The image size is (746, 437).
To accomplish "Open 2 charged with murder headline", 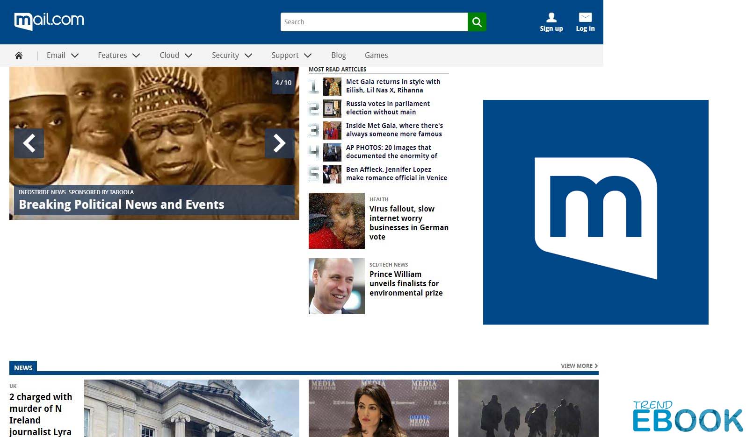I will (x=41, y=414).
